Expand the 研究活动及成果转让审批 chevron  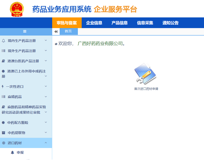46,112
